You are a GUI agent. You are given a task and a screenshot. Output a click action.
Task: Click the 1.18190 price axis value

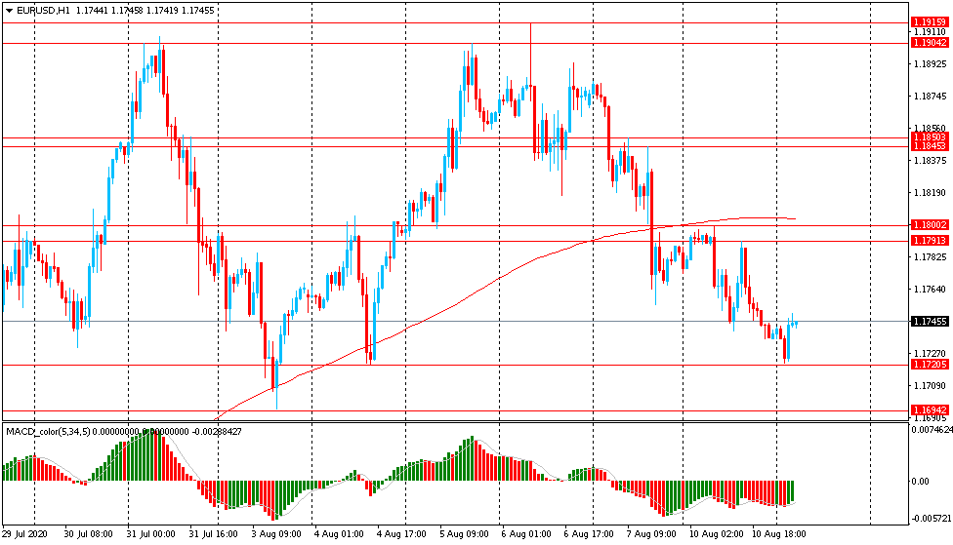click(x=930, y=193)
